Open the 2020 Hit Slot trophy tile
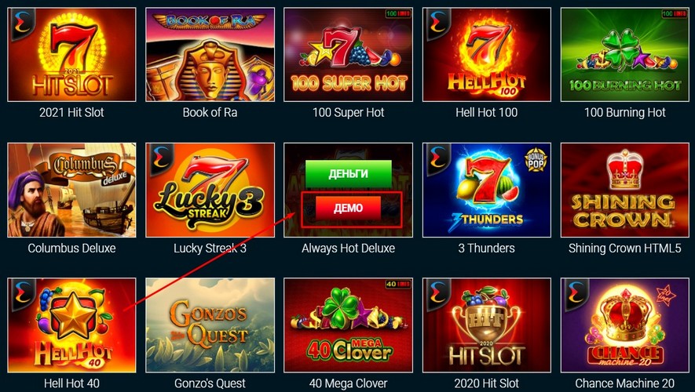The image size is (695, 392). pyautogui.click(x=487, y=325)
